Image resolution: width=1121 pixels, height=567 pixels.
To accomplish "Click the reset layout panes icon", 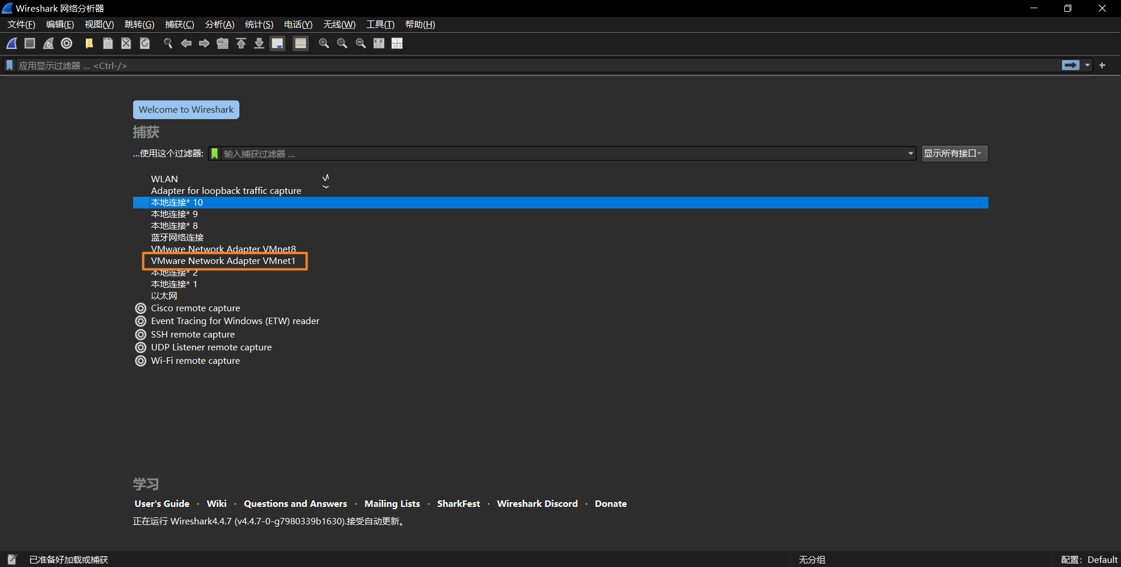I will (397, 43).
